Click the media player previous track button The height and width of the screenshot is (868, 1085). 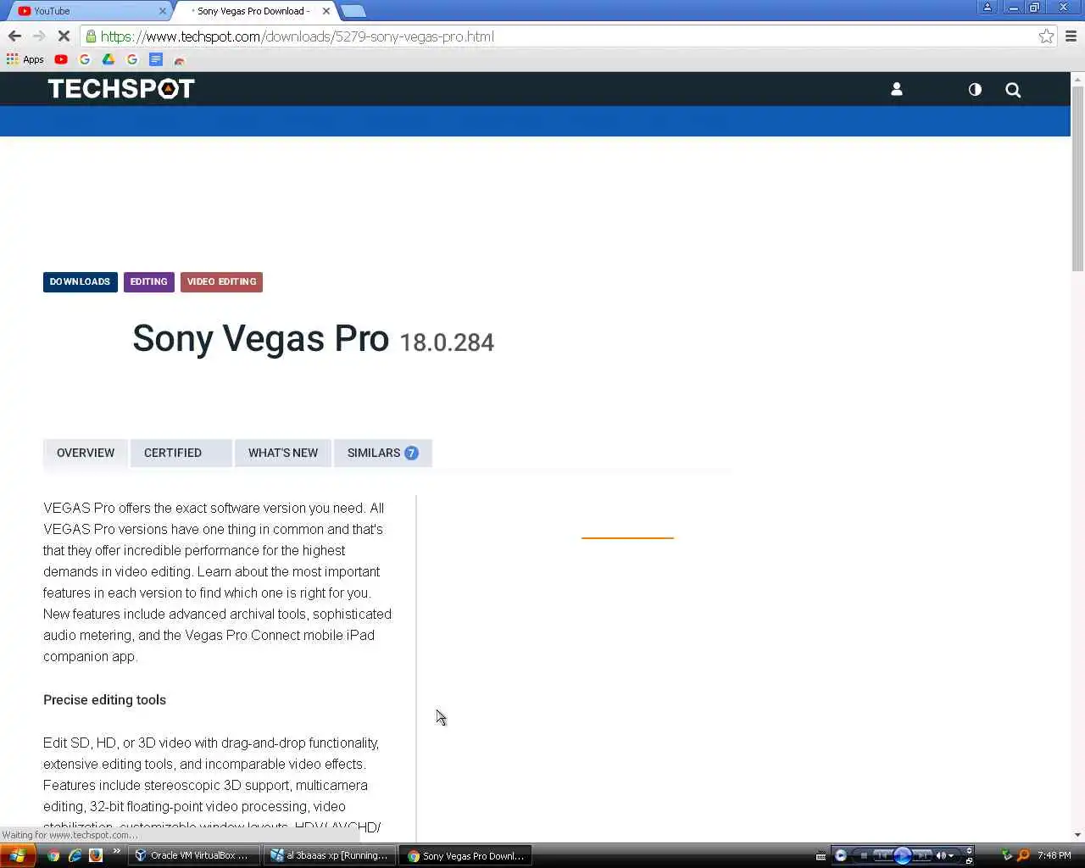(882, 855)
